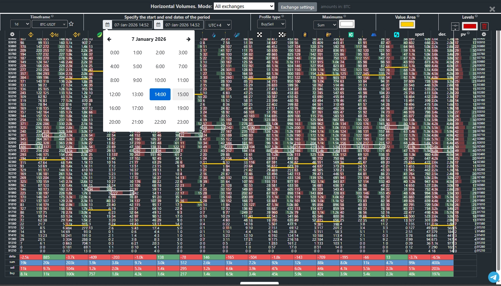This screenshot has height=286, width=501.
Task: Click the Bitfinex green leaf column icon
Action: (x=100, y=35)
